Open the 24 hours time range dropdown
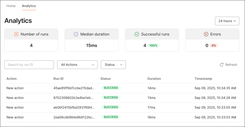 (x=227, y=21)
